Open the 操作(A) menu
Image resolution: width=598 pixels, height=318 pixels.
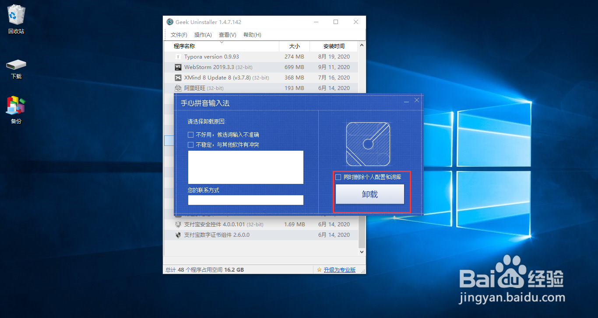click(x=203, y=35)
